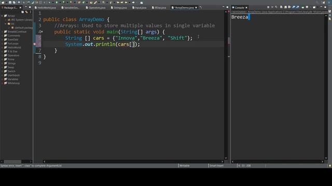Image resolution: width=332 pixels, height=186 pixels.
Task: Expand the JRE System Library node
Action: click(x=6, y=20)
